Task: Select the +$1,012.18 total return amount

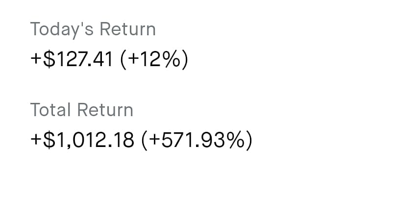Action: [x=82, y=141]
